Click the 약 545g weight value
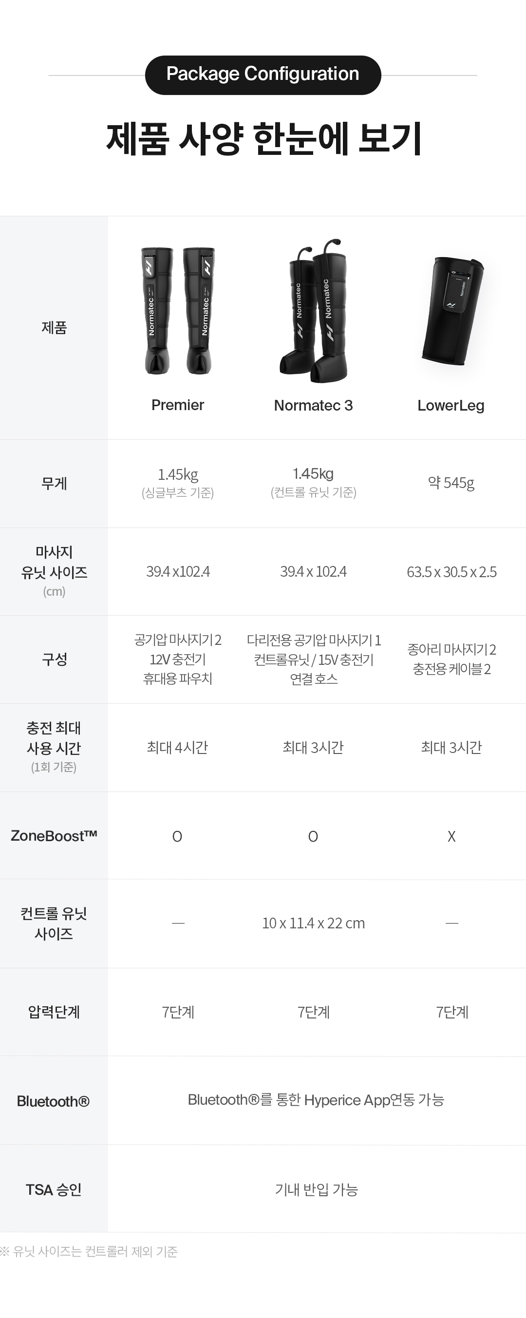Viewport: 526px width, 1318px height. pyautogui.click(x=451, y=483)
